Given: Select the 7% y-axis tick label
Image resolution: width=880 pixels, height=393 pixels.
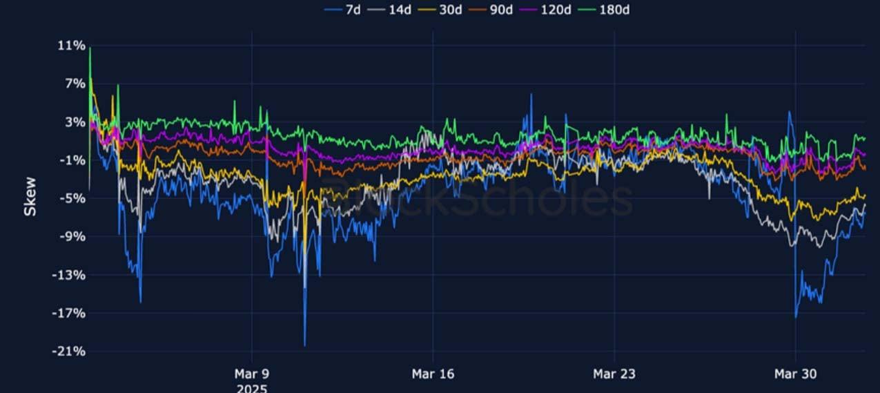Looking at the screenshot, I should (75, 84).
